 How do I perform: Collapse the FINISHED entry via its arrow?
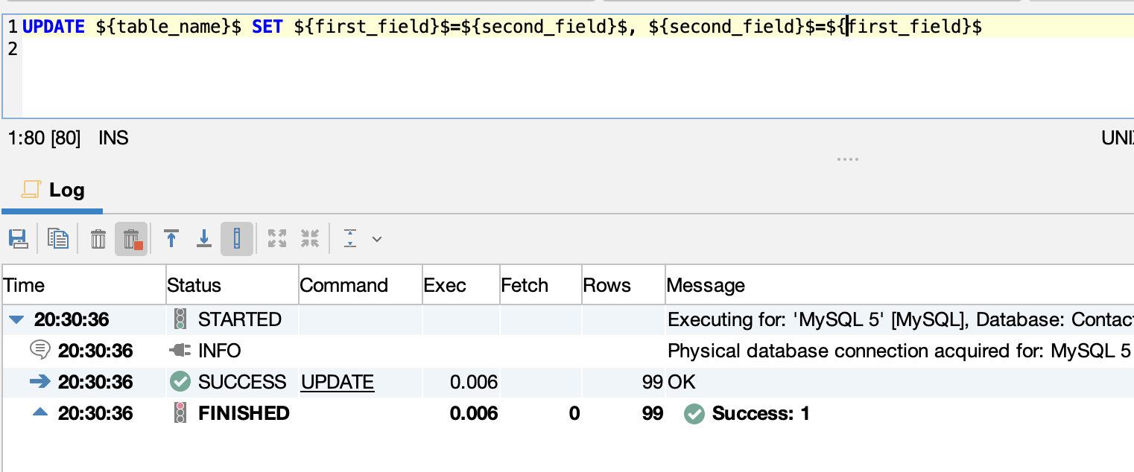click(x=40, y=413)
